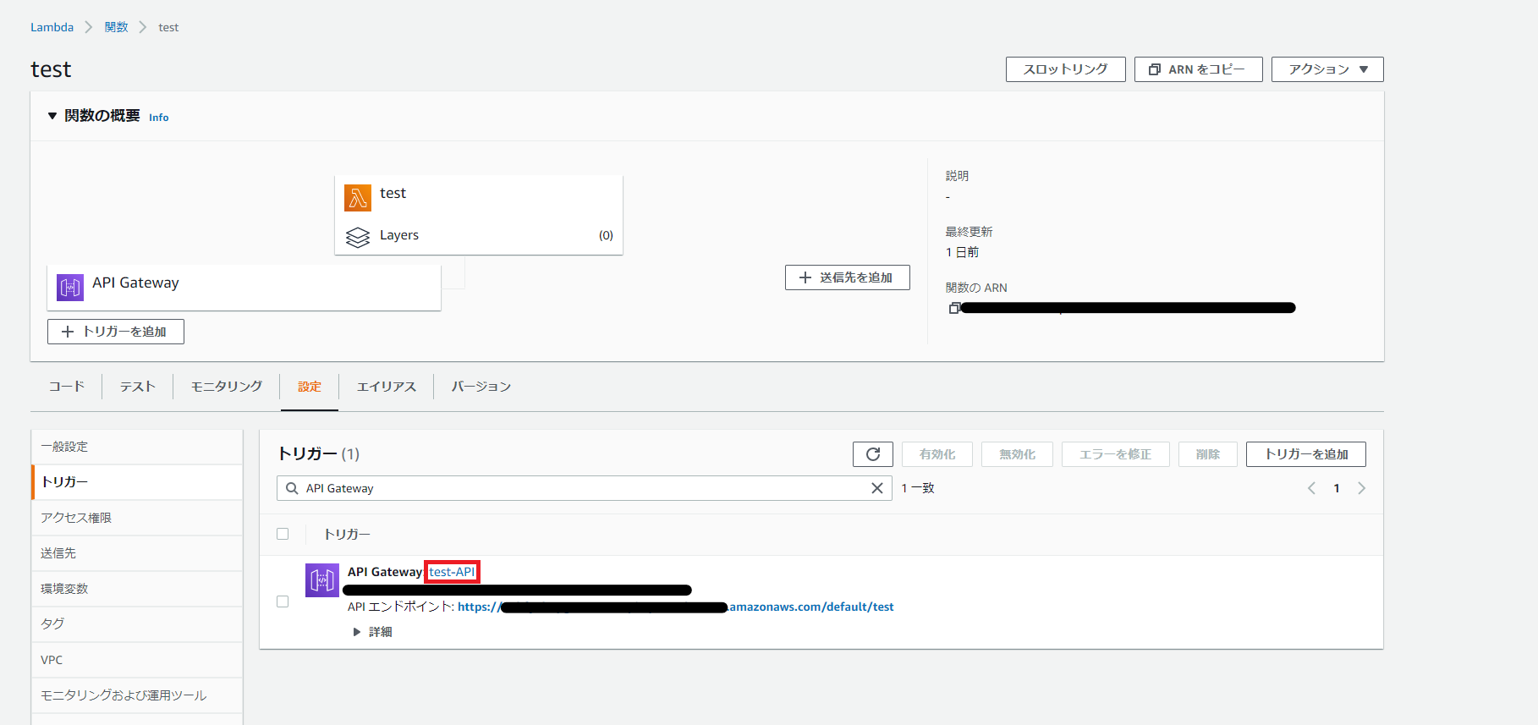Click the スロットリング button
Screen dimensions: 1538x725
click(1066, 69)
